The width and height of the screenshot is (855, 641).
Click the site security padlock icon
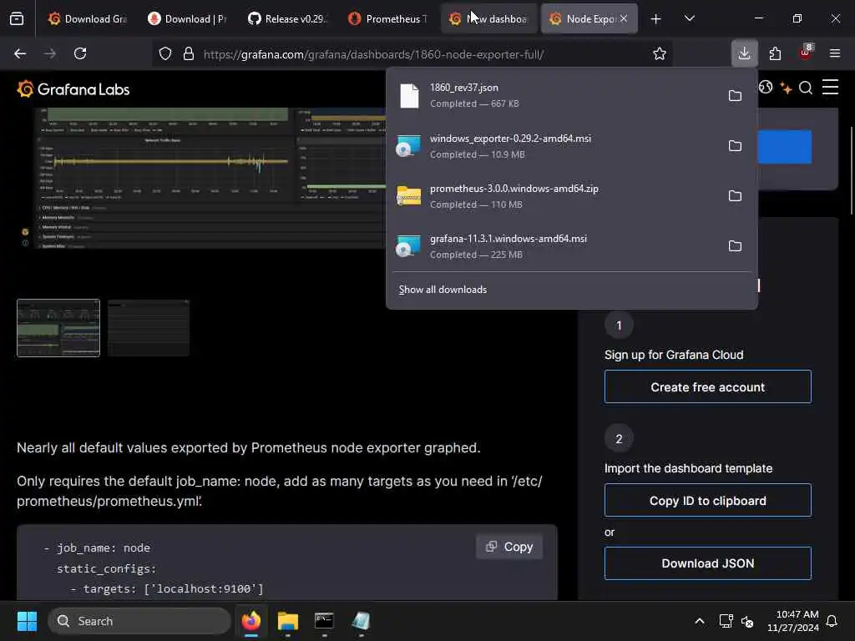[189, 53]
